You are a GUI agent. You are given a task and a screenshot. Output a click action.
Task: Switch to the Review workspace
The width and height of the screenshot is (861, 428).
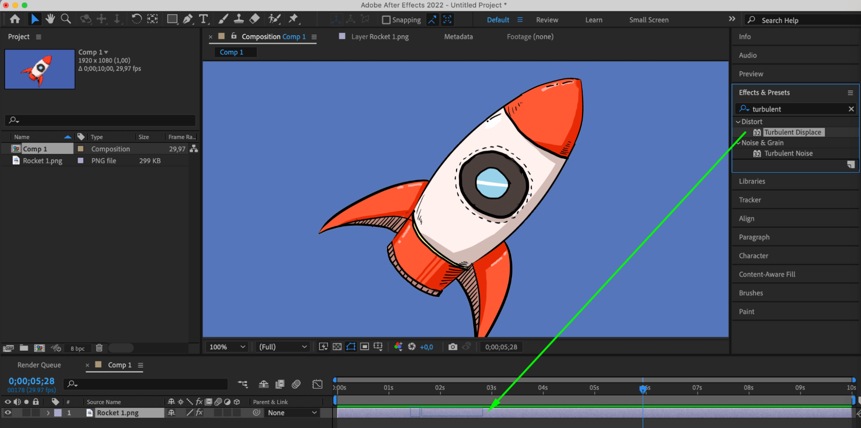point(547,20)
